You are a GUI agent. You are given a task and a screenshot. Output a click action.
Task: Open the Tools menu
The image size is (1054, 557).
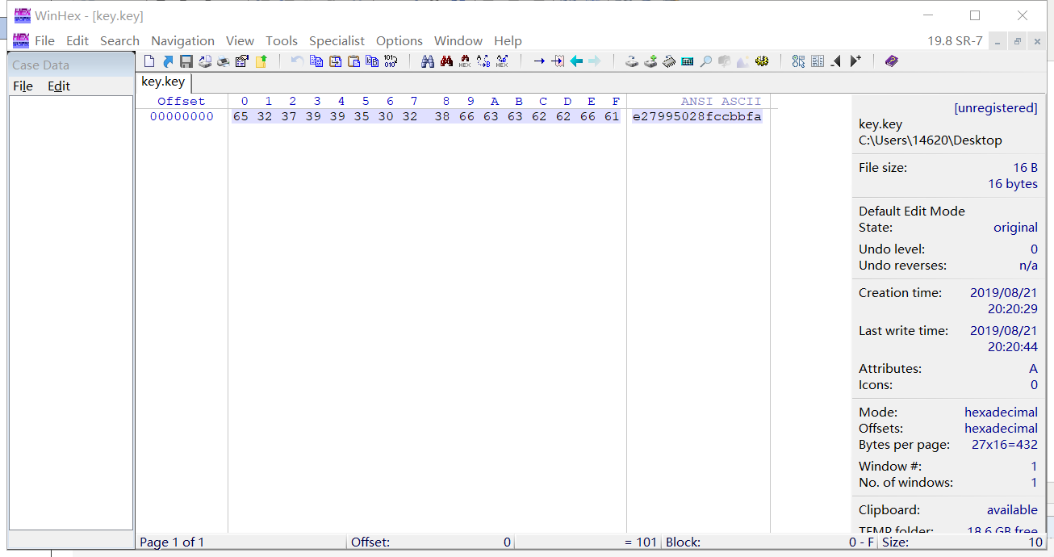(282, 40)
